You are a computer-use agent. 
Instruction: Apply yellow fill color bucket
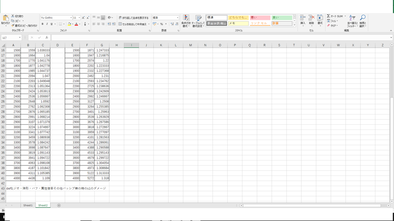69,24
